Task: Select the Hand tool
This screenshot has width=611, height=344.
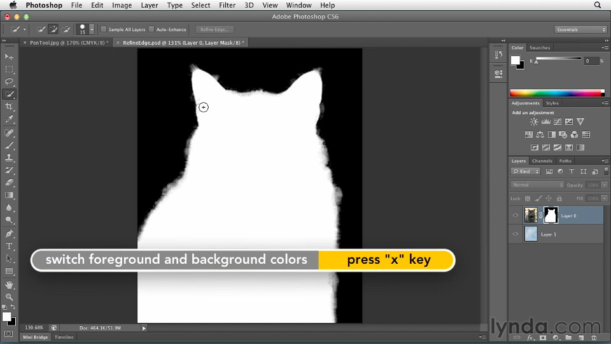Action: click(x=10, y=284)
